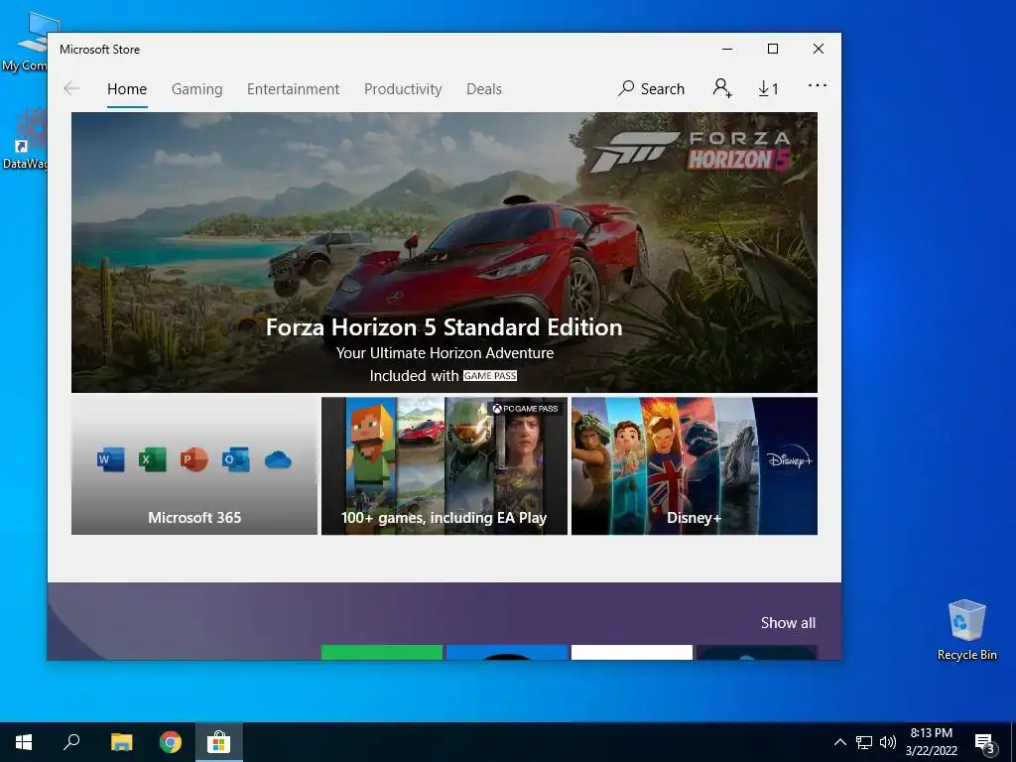Click Forza Horizon 5 Standard Edition title

(x=444, y=327)
